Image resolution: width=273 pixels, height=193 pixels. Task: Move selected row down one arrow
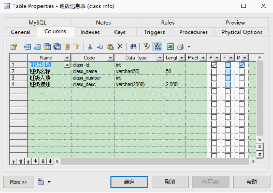[35, 161]
